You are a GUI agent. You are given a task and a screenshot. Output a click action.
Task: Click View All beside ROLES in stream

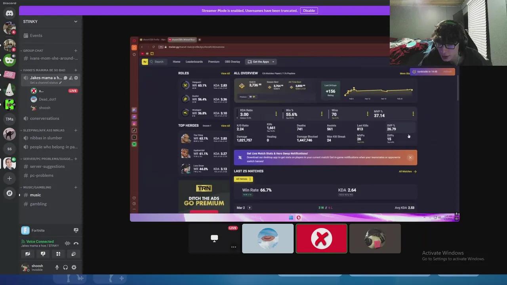click(x=225, y=73)
